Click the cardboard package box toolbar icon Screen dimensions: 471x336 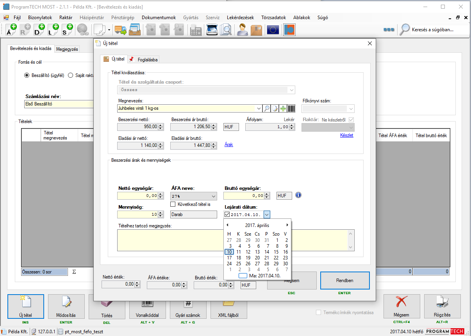click(x=257, y=30)
